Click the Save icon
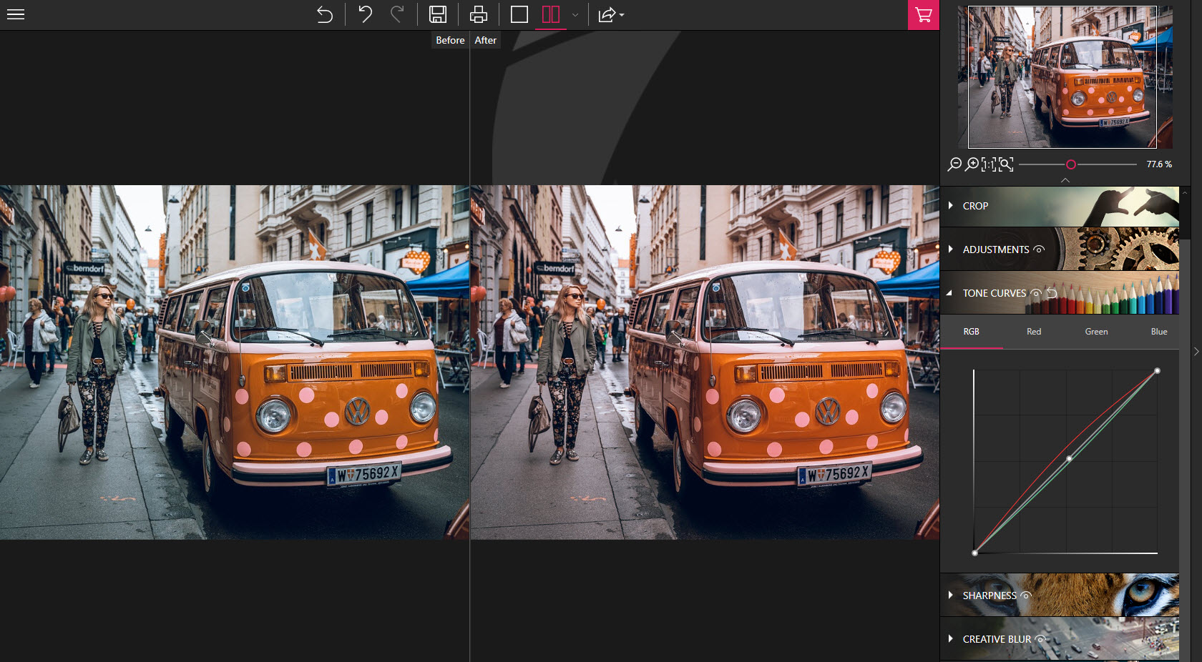 pyautogui.click(x=439, y=14)
